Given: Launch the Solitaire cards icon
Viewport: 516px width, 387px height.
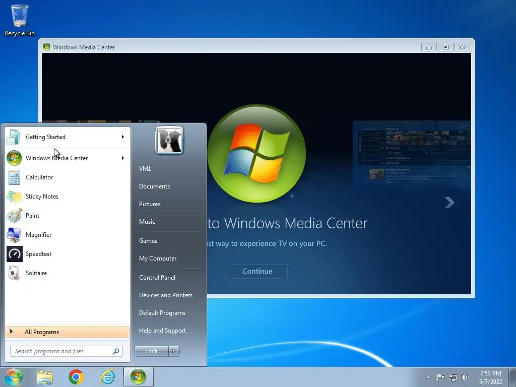Looking at the screenshot, I should [14, 273].
